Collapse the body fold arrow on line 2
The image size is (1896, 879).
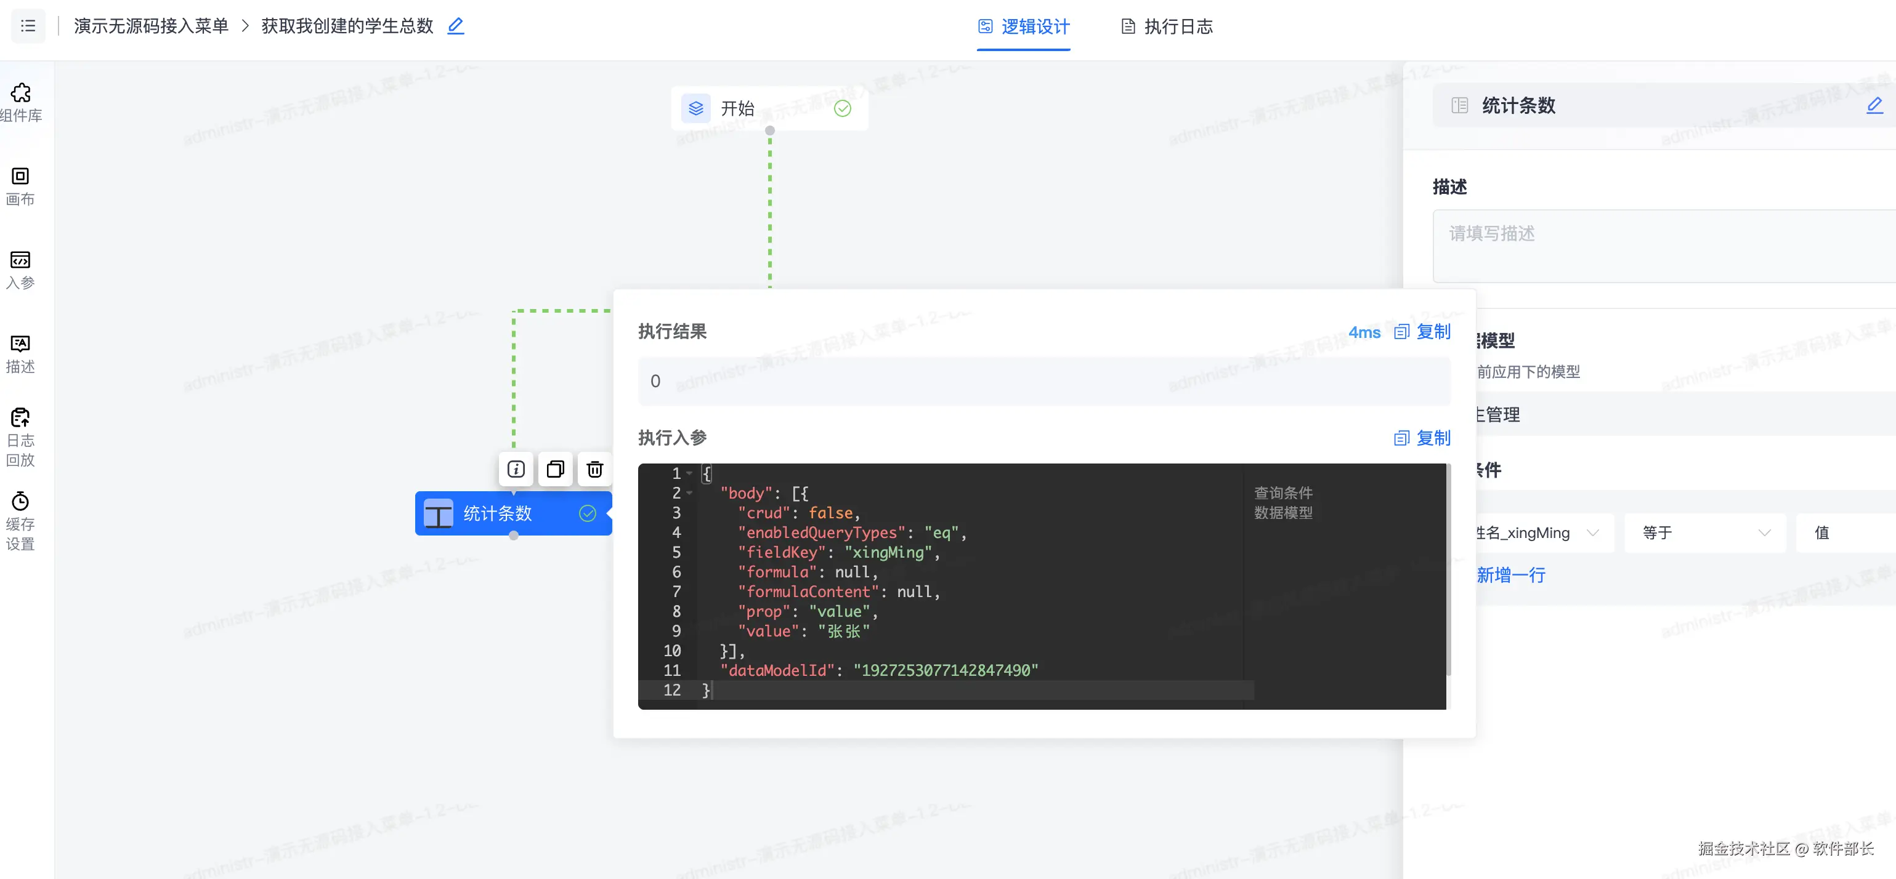click(x=690, y=493)
